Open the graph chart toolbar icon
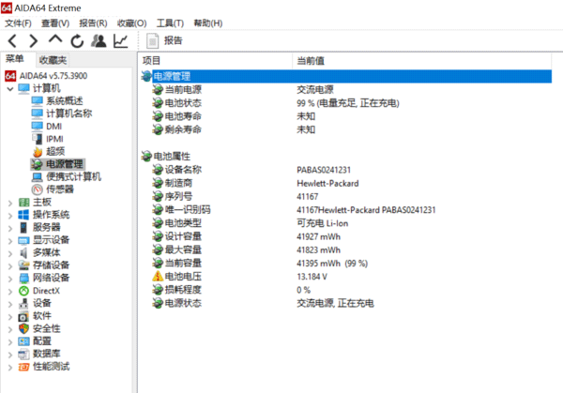This screenshot has height=393, width=563. [x=121, y=41]
